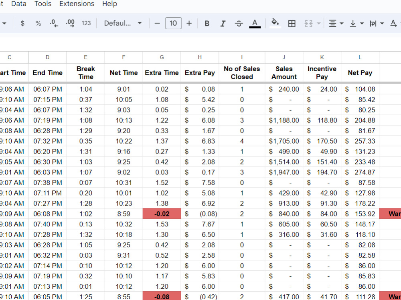Open the font family dropdown
Image resolution: width=401 pixels, height=300 pixels.
(x=122, y=23)
